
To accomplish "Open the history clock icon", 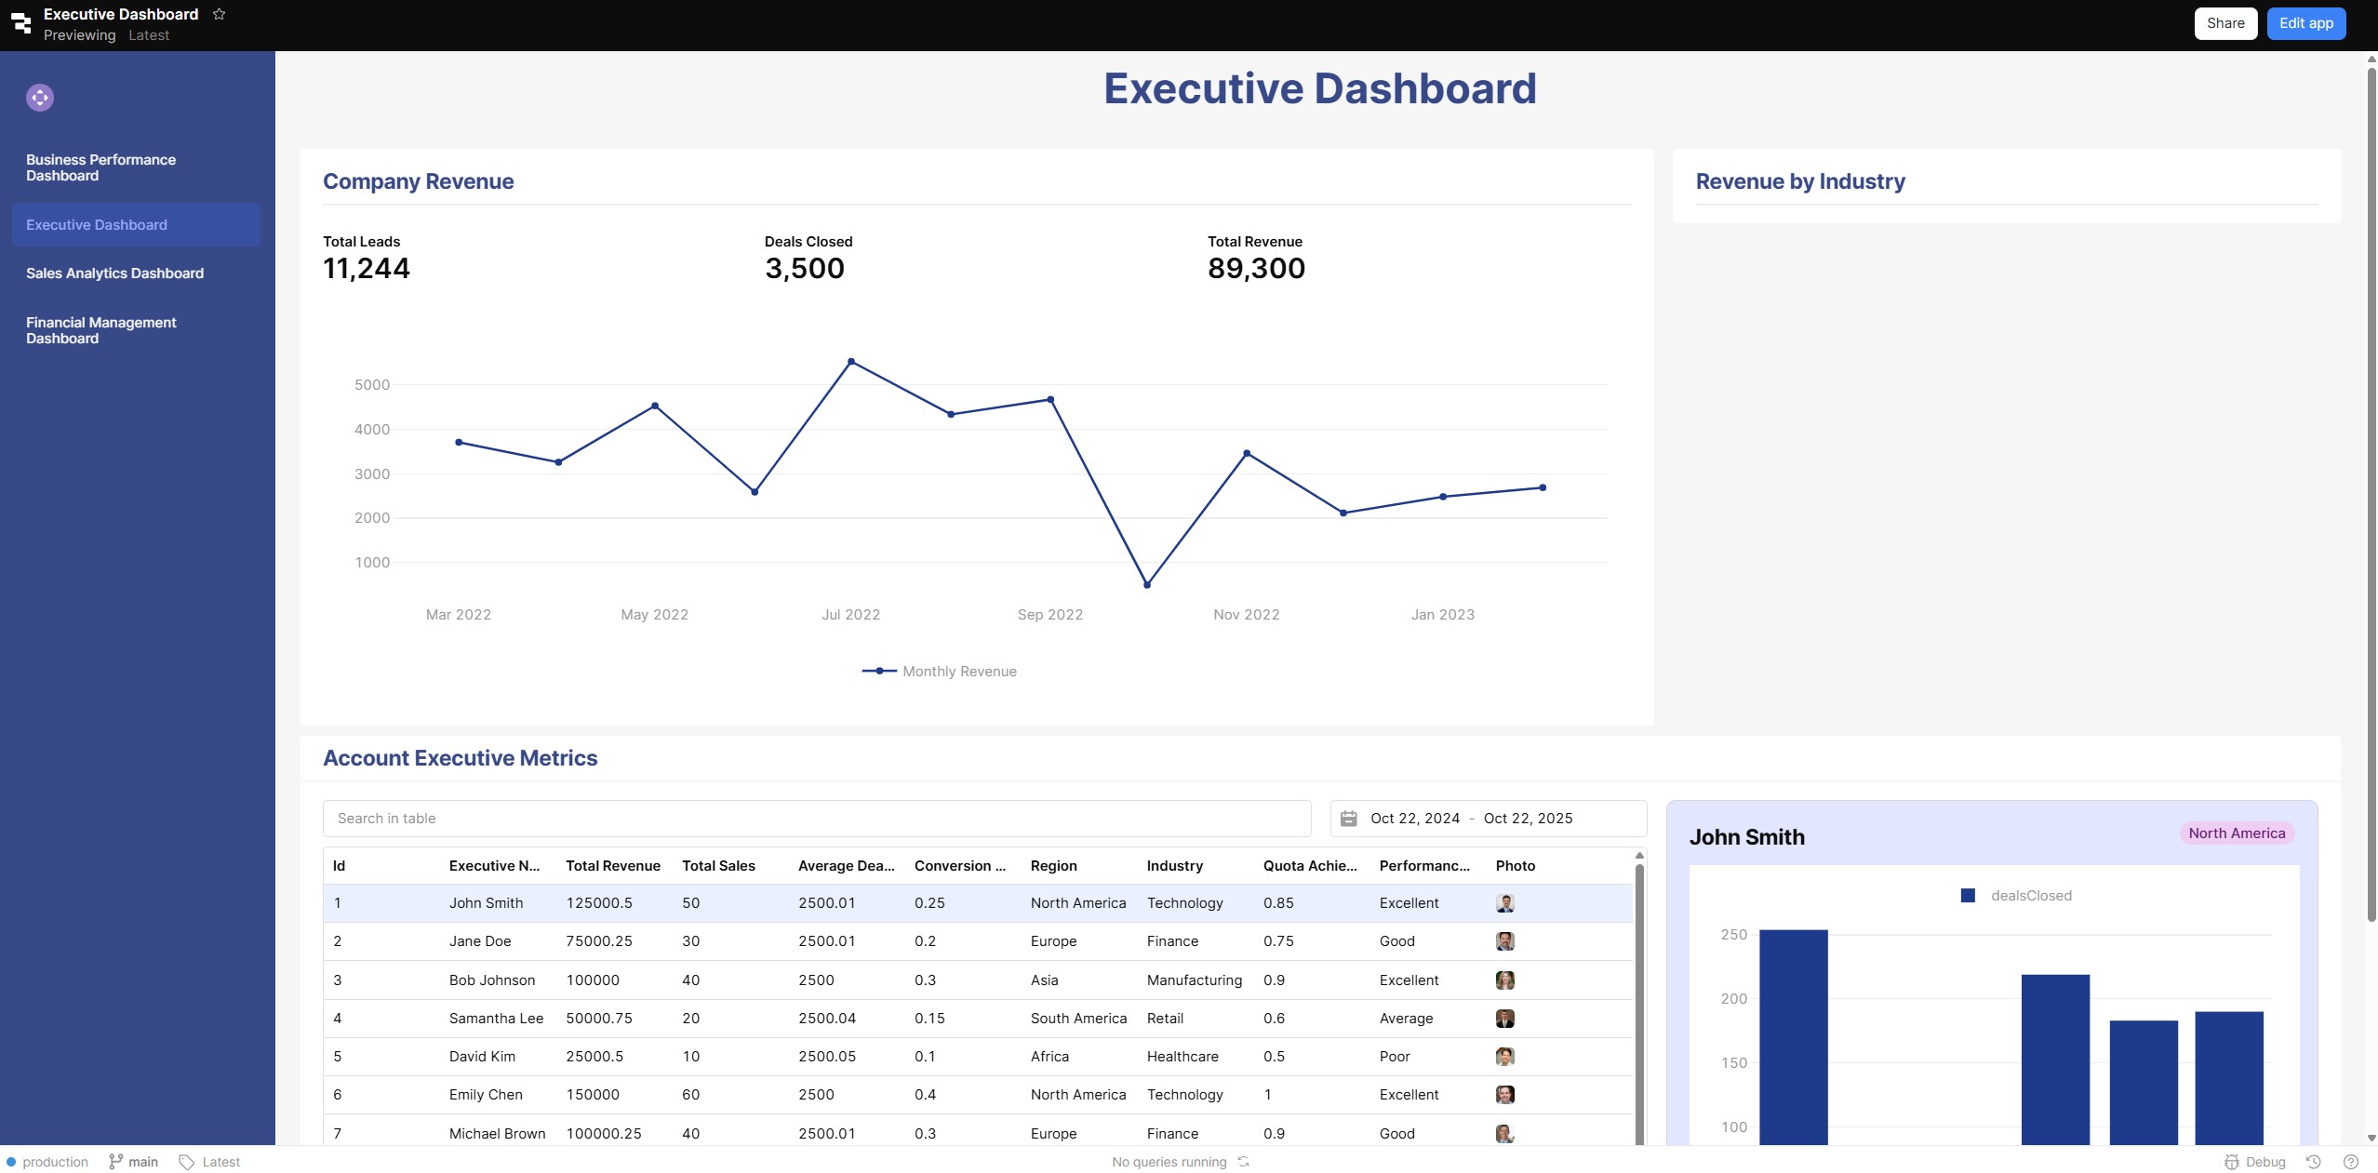I will tap(2314, 1162).
